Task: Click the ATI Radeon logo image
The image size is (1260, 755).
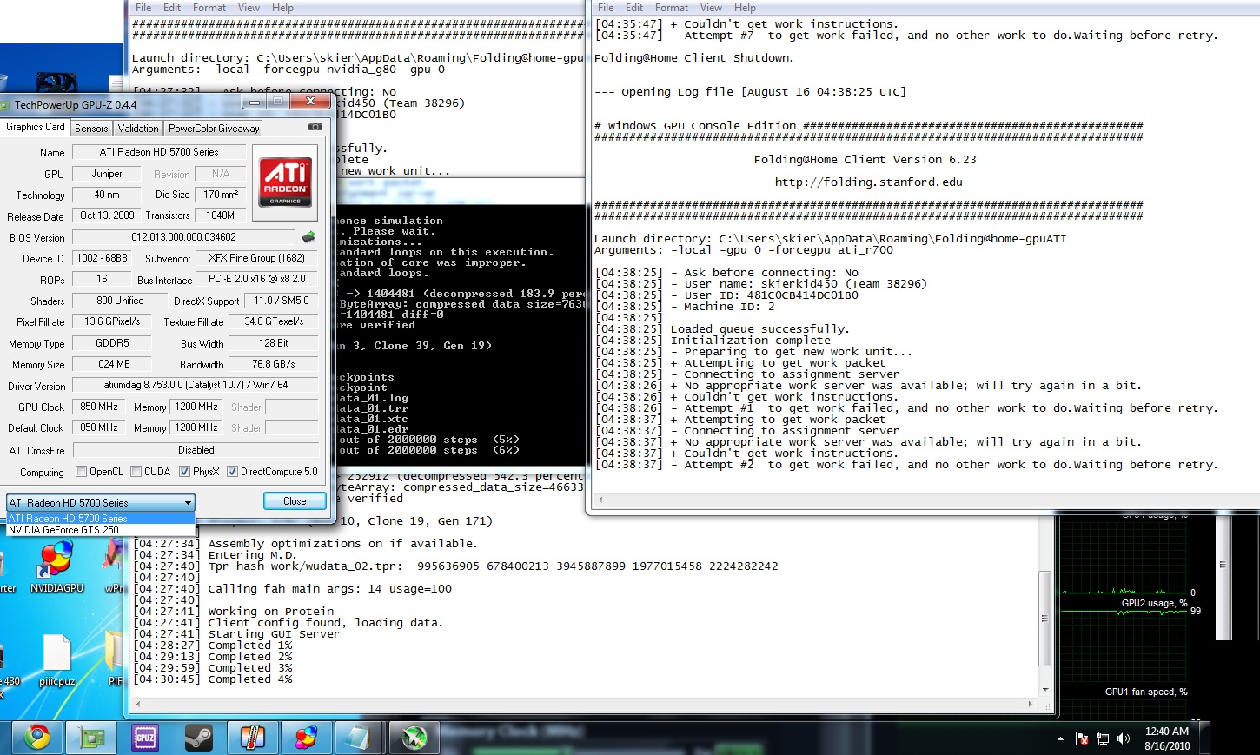Action: [x=285, y=182]
